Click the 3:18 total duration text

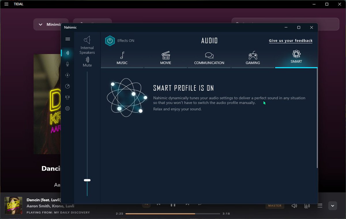pos(226,214)
